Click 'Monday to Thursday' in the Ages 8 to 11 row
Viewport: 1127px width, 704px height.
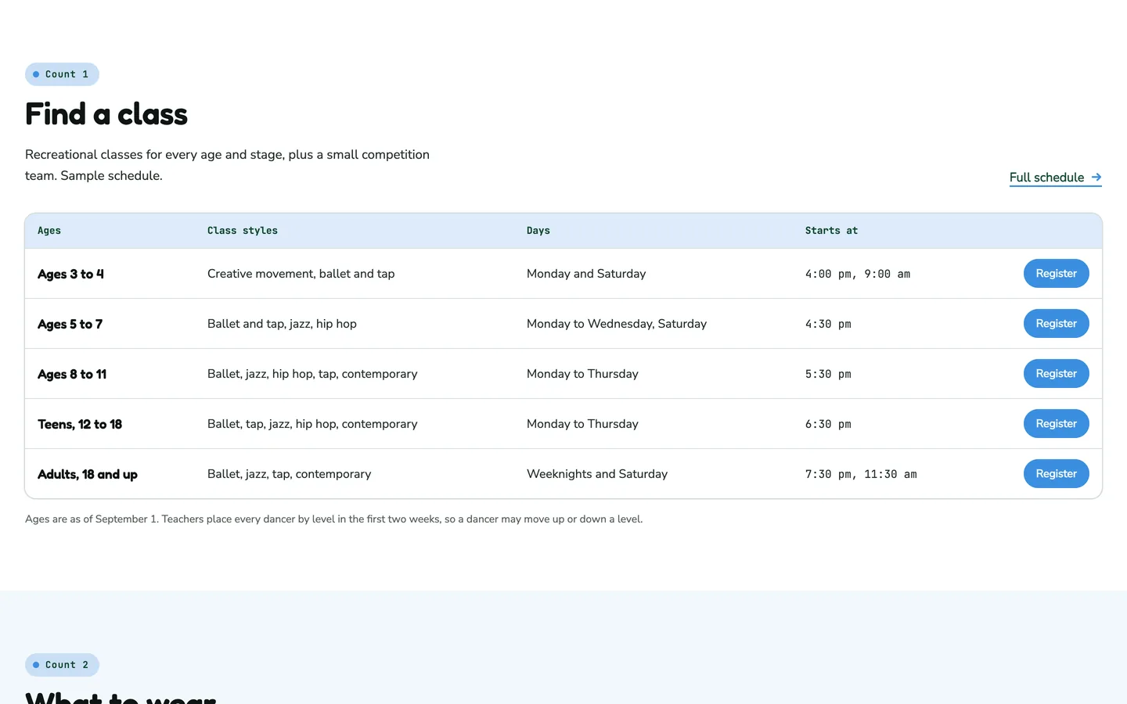582,374
